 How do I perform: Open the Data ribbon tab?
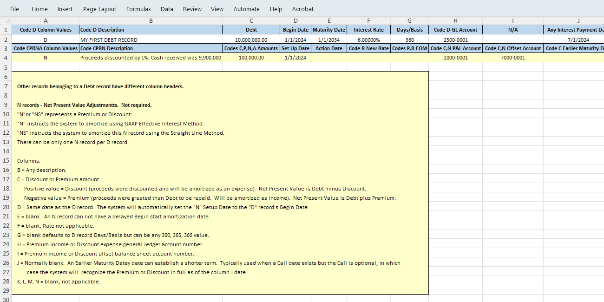[167, 9]
